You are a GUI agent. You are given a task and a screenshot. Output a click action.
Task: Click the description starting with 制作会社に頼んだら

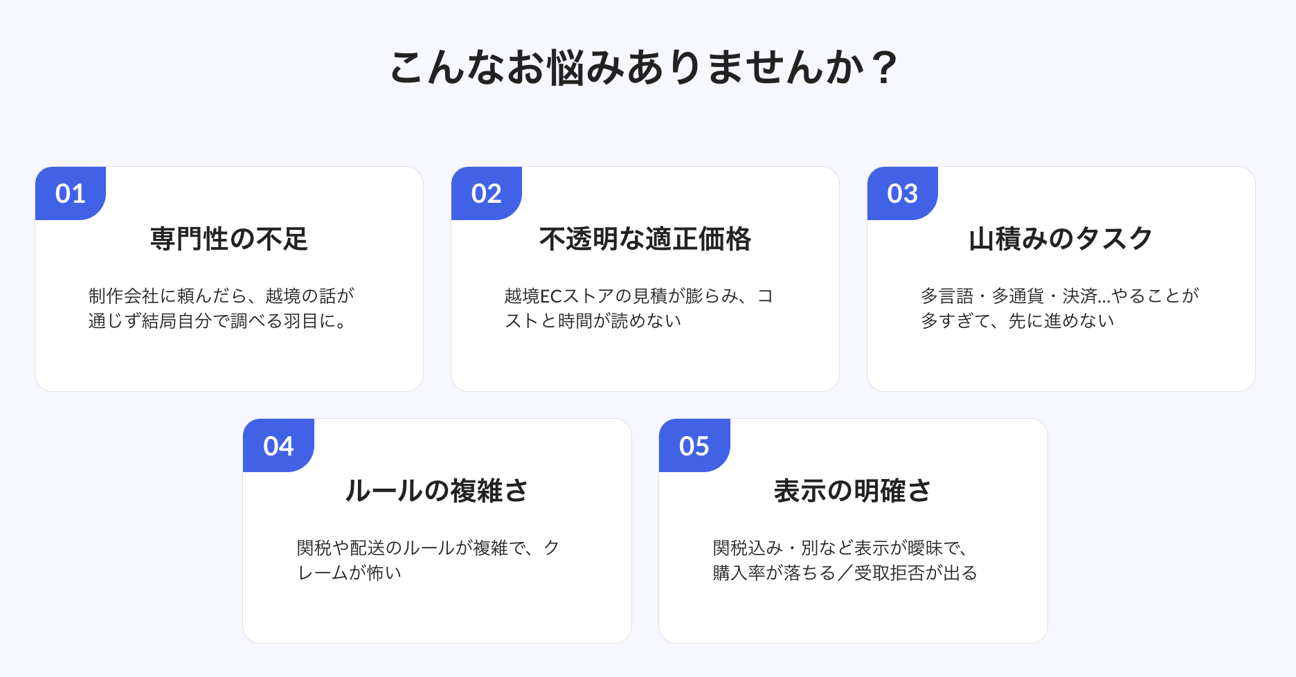(x=222, y=308)
